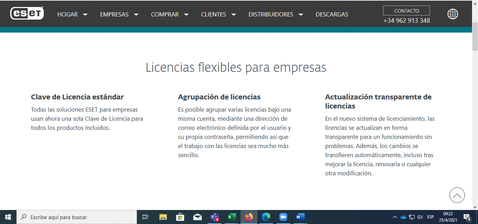Viewport: 478px width, 224px height.
Task: Show hidden system tray icons
Action: tap(395, 217)
